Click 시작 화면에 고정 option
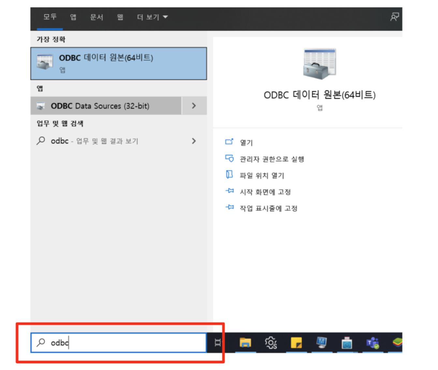The image size is (438, 370). pos(265,192)
